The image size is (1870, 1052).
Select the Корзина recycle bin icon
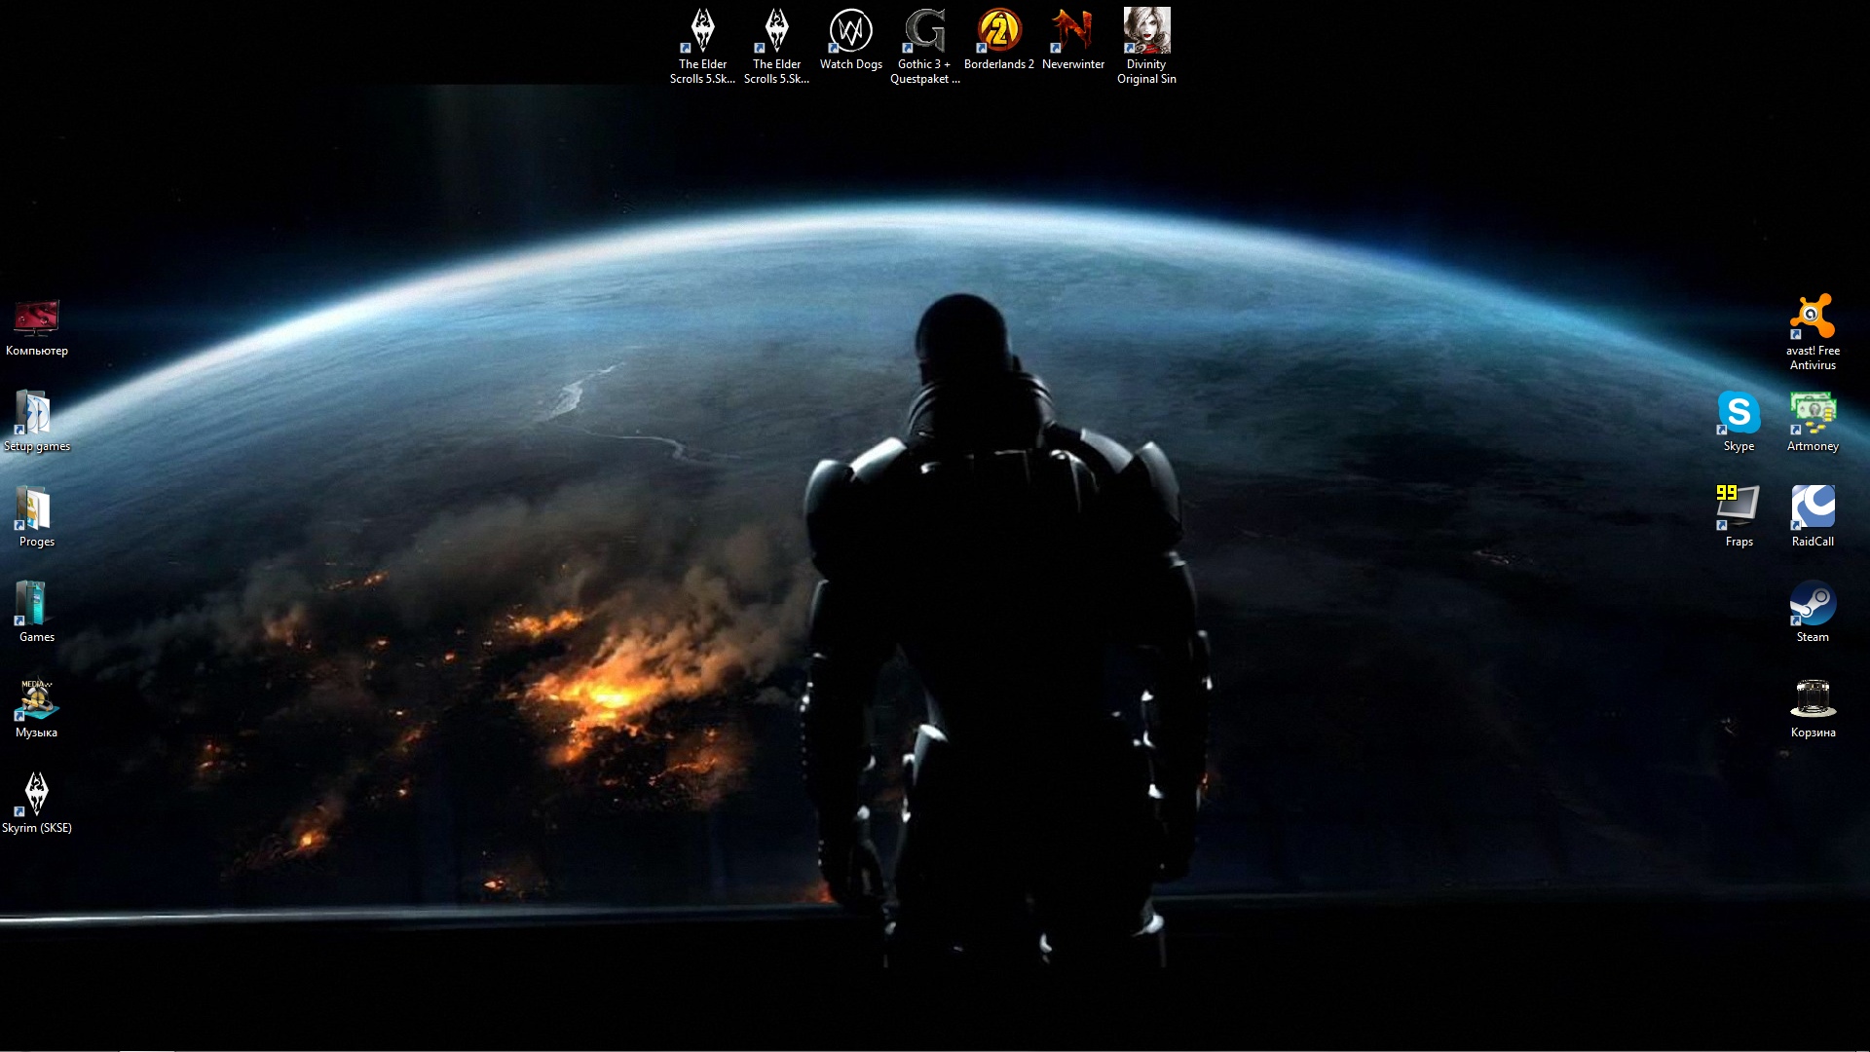click(1814, 708)
